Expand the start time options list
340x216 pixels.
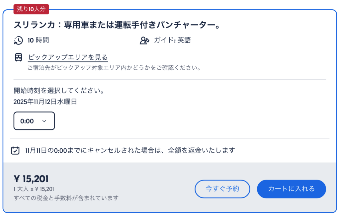pyautogui.click(x=34, y=121)
